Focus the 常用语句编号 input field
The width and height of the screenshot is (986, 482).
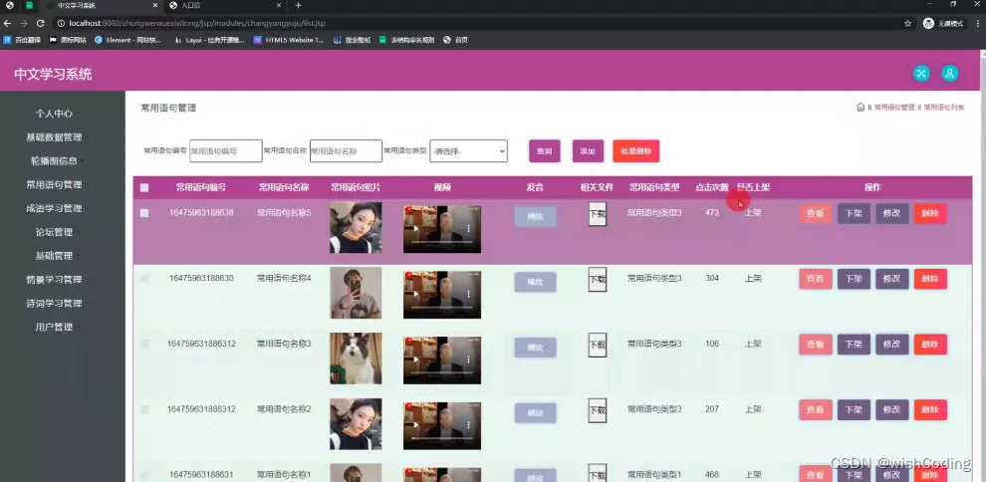coord(226,150)
